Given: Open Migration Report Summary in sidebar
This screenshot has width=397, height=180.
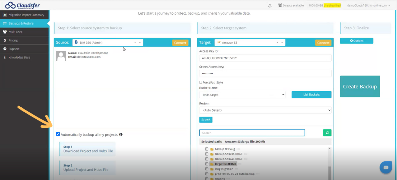Looking at the screenshot, I should pos(24,15).
